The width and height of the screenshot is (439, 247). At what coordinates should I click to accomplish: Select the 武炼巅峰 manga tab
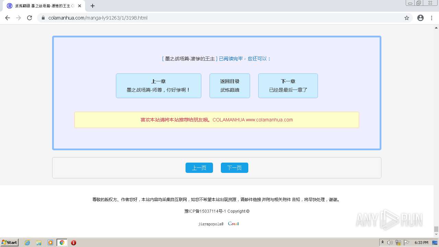(44, 6)
